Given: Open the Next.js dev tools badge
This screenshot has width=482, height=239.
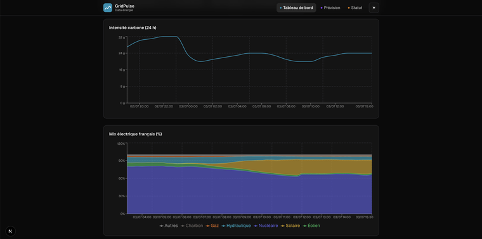Looking at the screenshot, I should tap(10, 231).
